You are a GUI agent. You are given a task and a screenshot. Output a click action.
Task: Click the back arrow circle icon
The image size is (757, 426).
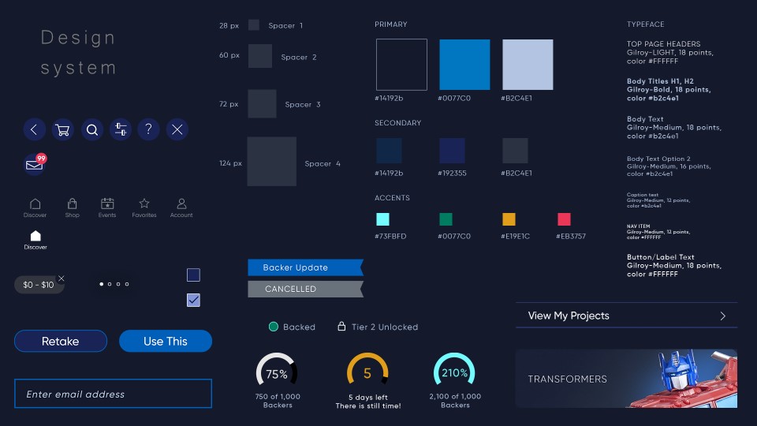[34, 130]
